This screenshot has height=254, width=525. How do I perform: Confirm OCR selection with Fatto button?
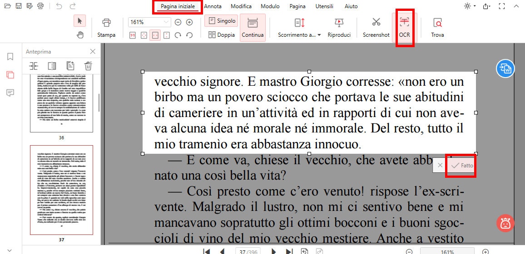tap(462, 166)
